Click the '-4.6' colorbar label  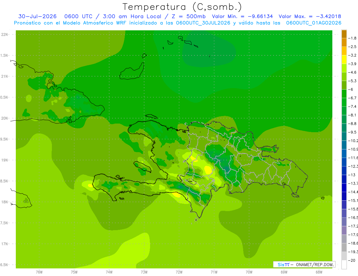352,72
